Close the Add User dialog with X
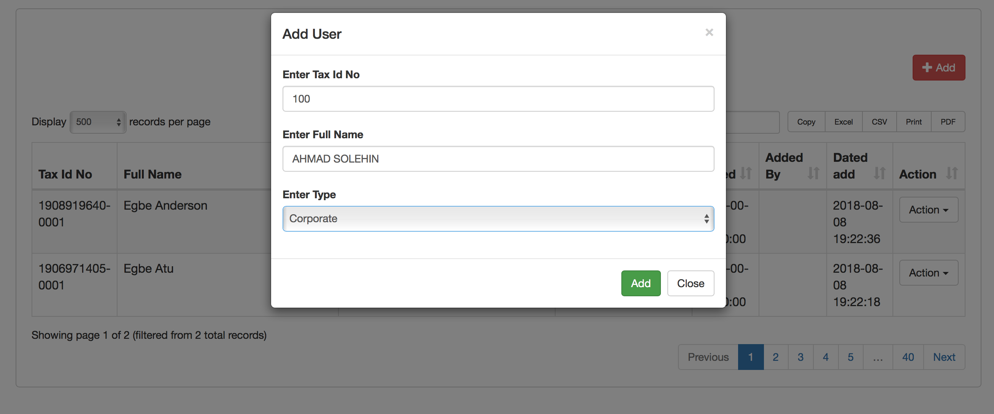The height and width of the screenshot is (414, 994). [x=709, y=32]
